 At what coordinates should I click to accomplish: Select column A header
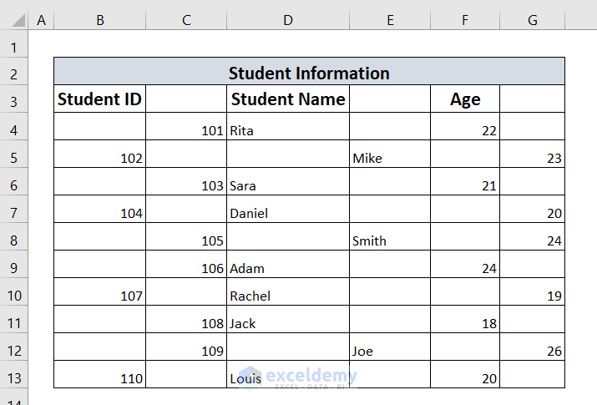pos(41,19)
